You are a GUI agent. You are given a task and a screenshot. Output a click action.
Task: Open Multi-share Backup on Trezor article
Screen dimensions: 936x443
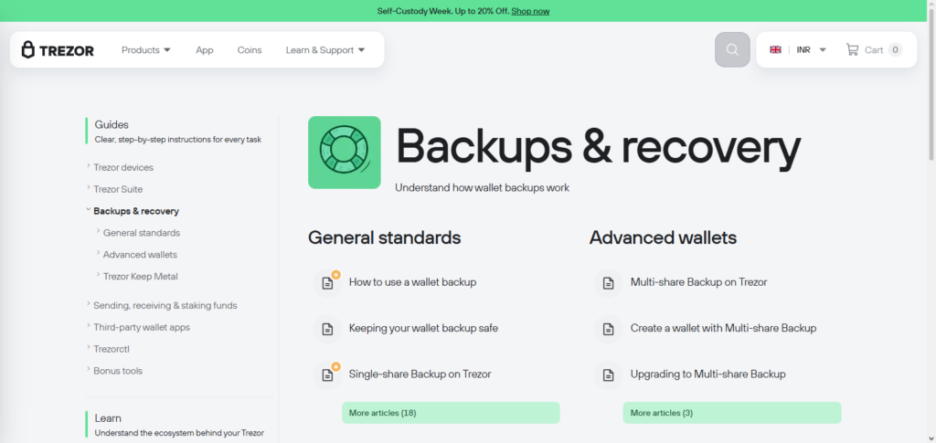(699, 282)
